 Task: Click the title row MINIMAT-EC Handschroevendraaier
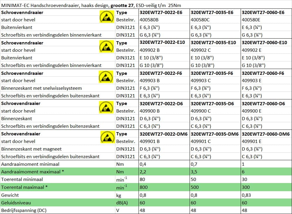tap(146, 5)
